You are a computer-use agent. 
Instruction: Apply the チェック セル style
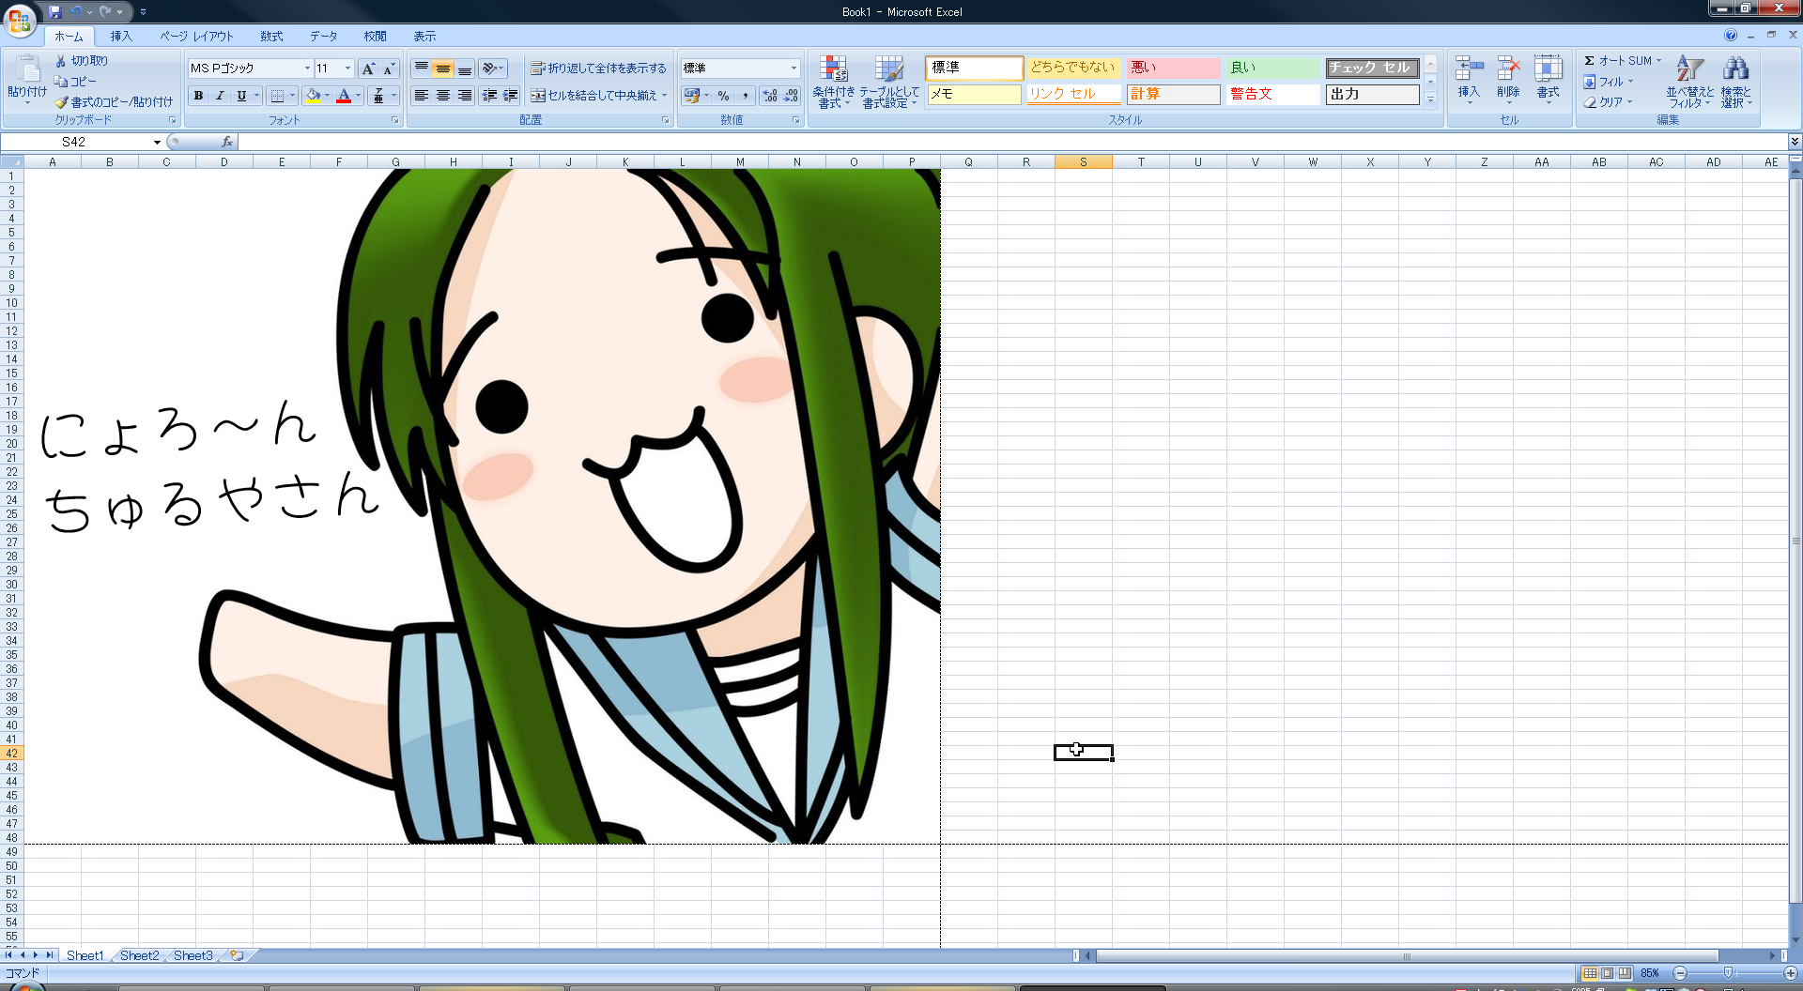point(1372,68)
